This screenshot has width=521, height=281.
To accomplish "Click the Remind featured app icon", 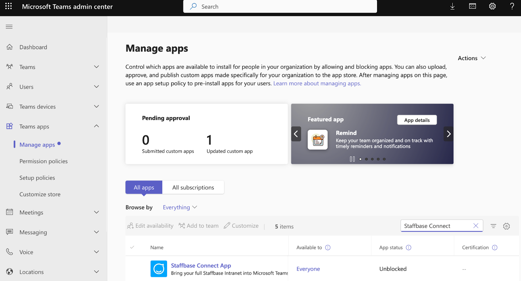I will (x=317, y=140).
